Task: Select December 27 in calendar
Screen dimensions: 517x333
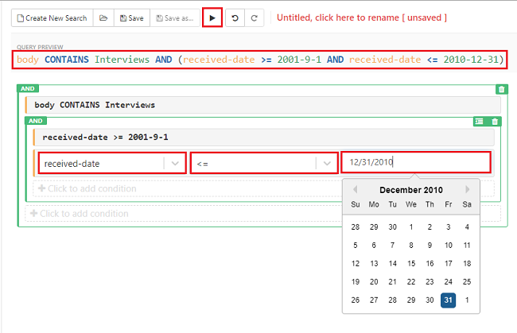Action: 374,300
